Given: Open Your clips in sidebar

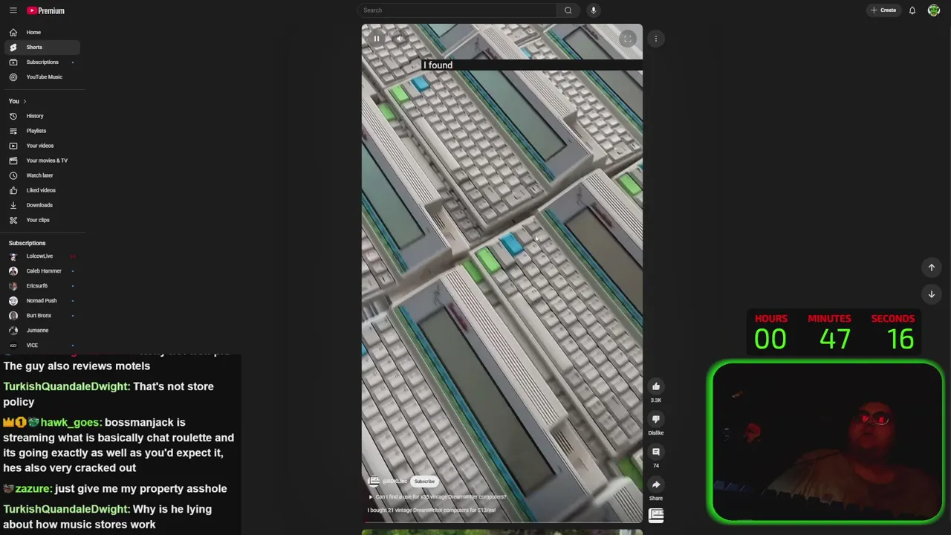Looking at the screenshot, I should point(42,220).
